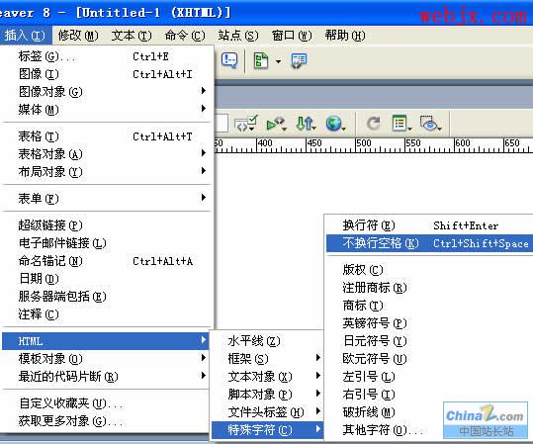The width and height of the screenshot is (533, 444).
Task: Click the green templates document icon
Action: click(261, 61)
